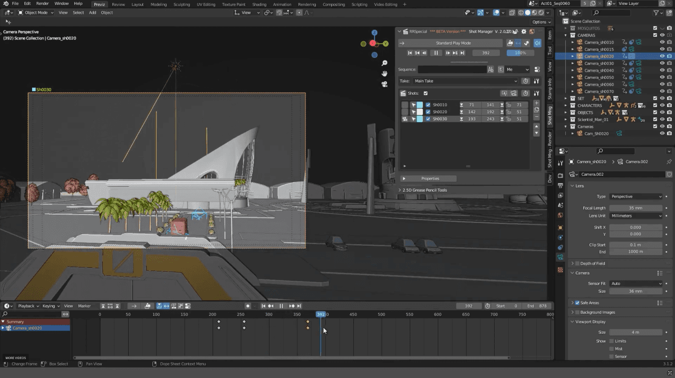Expand the Depth of Field panel
The width and height of the screenshot is (675, 378).
point(573,263)
